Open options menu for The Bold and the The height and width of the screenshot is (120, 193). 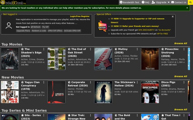pos(137,115)
